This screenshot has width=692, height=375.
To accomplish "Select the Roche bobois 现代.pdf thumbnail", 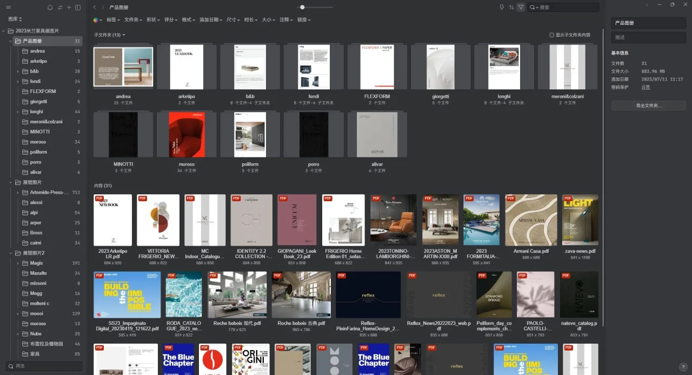I will pyautogui.click(x=237, y=295).
